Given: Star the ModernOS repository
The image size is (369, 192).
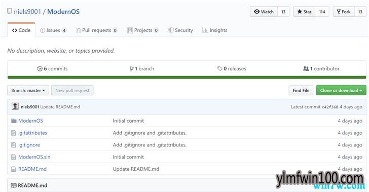Looking at the screenshot, I should coord(304,12).
